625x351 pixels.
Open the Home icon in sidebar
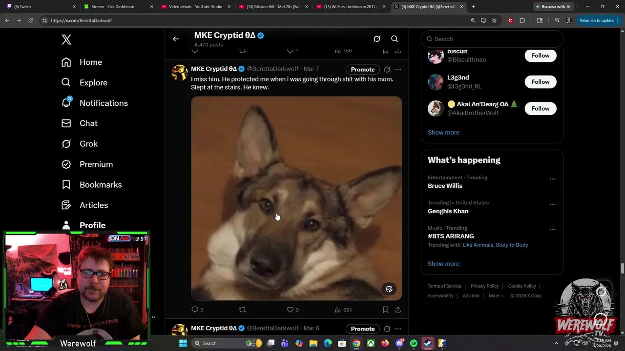(66, 62)
